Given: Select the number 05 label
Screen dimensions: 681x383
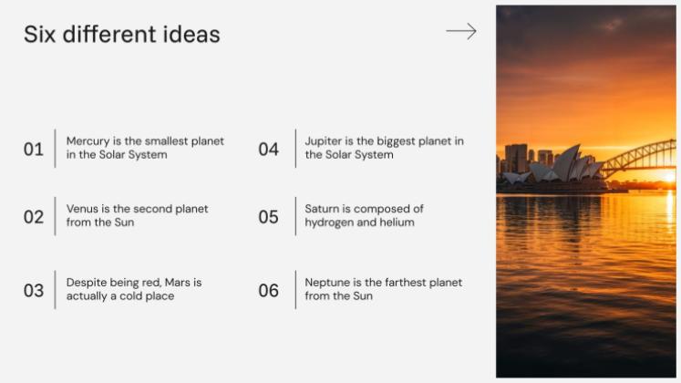Looking at the screenshot, I should [x=268, y=217].
